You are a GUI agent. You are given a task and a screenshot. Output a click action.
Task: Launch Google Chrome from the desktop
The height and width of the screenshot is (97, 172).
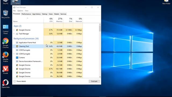(x=5, y=43)
